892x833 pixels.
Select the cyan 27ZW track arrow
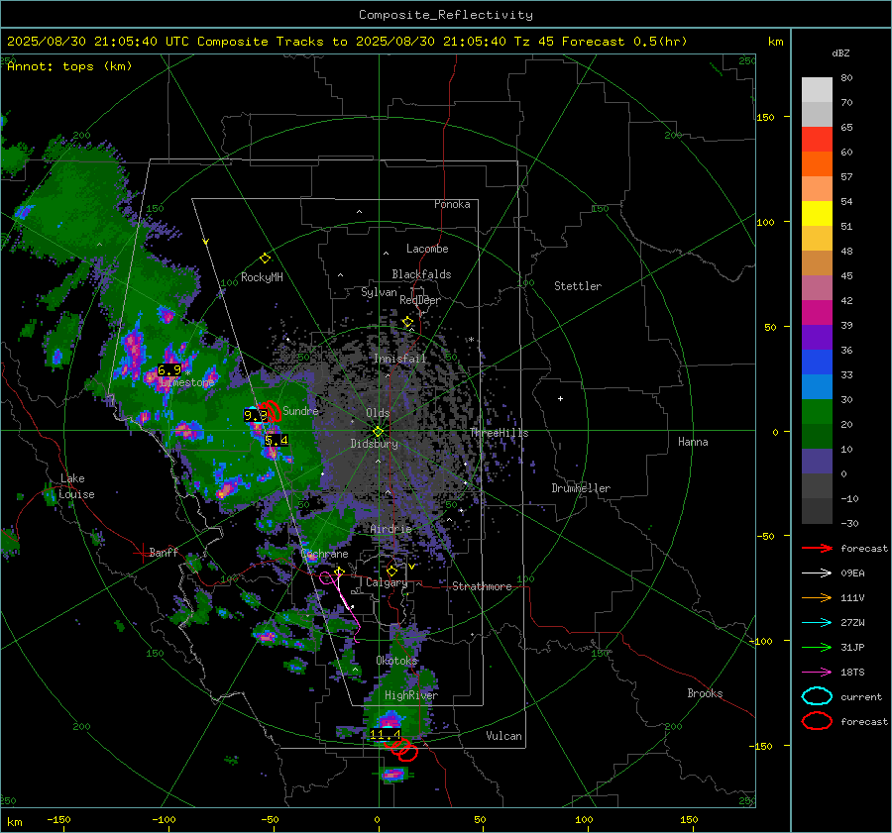pyautogui.click(x=817, y=623)
